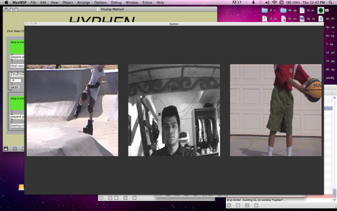337x211 pixels.
Task: Open the Edit menu
Action: pos(43,3)
